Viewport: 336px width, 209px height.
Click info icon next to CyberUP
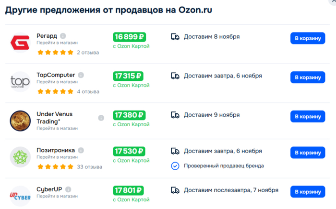pyautogui.click(x=68, y=189)
